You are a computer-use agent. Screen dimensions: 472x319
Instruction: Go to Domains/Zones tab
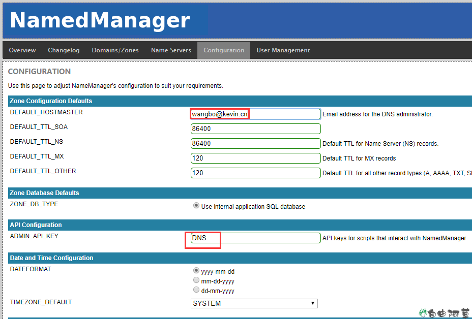(115, 50)
